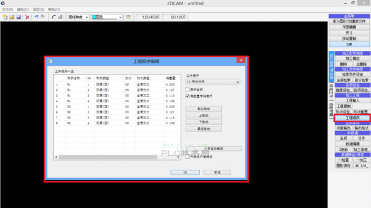This screenshot has width=371, height=208.
Task: Select the arc drawing tool icon
Action: tap(54, 17)
